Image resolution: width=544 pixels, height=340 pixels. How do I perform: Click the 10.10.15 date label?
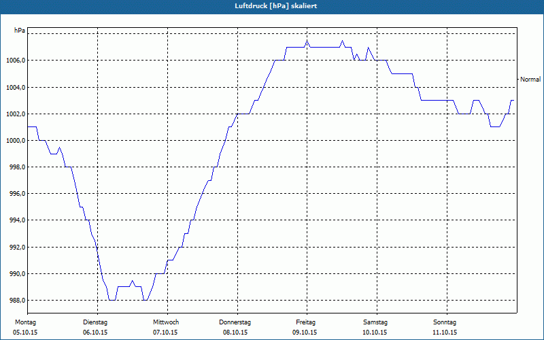[375, 333]
